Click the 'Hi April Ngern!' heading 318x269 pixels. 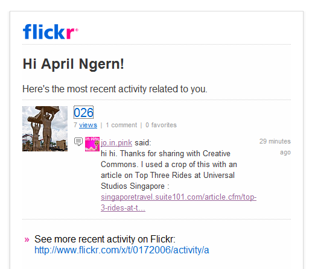[x=74, y=64]
